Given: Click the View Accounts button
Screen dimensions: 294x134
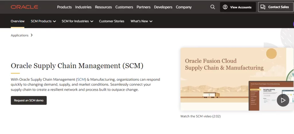Looking at the screenshot, I should (x=238, y=7).
